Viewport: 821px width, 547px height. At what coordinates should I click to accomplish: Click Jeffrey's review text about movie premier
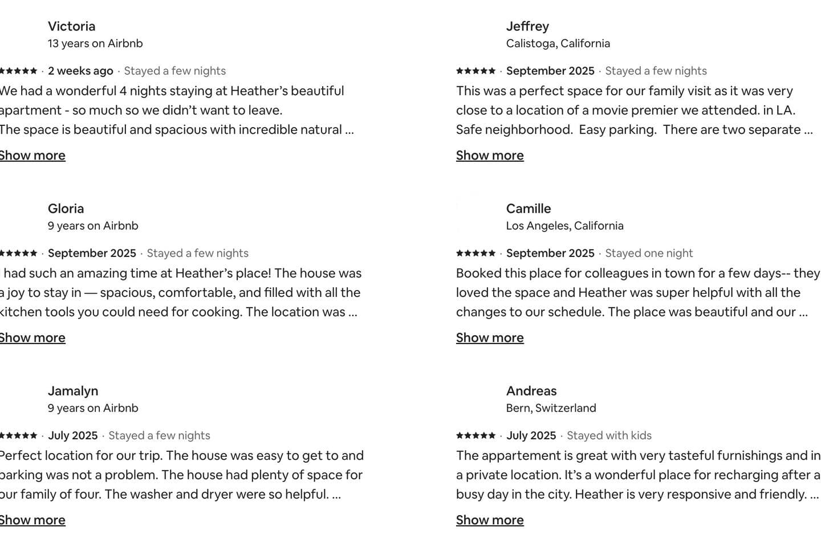pyautogui.click(x=634, y=111)
